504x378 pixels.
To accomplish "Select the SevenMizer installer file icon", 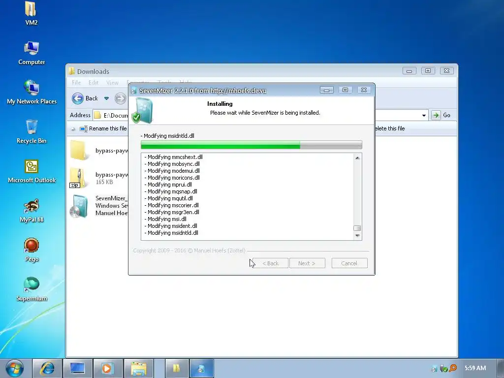I will (x=79, y=206).
